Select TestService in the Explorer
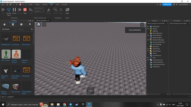 (156, 67)
